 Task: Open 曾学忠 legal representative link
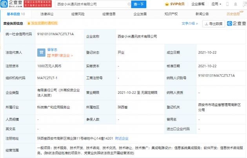(52, 50)
